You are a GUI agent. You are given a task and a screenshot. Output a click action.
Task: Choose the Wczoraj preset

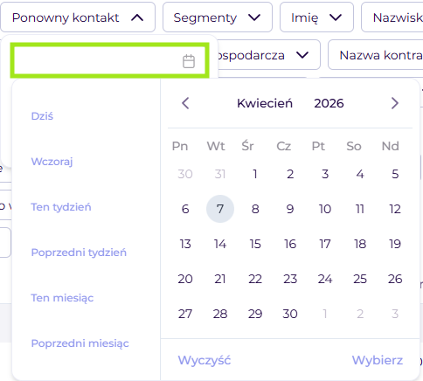tap(52, 162)
